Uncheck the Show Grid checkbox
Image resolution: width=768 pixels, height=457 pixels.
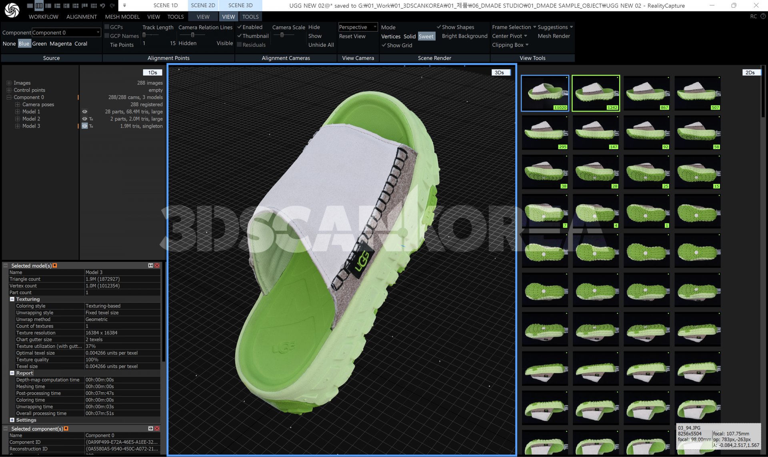[384, 45]
